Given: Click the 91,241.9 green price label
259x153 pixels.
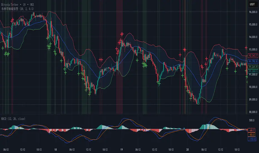Looking at the screenshot, I should coord(253,67).
